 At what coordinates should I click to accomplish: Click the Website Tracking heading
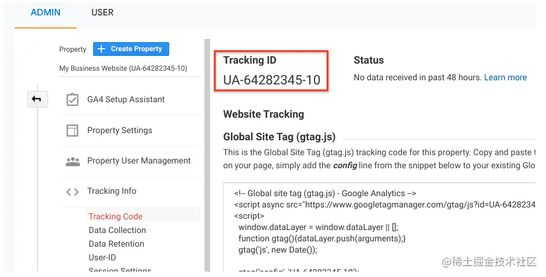click(x=264, y=115)
